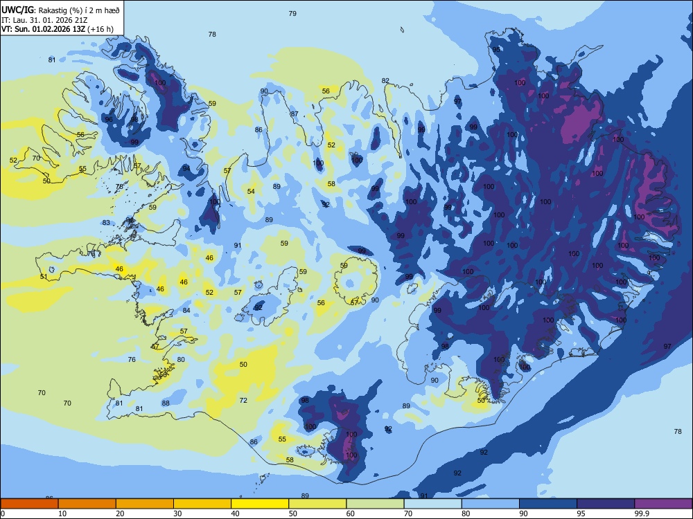Click the 10–20 orange legend swatch
Viewport: 693px width, 519px height.
[x=87, y=504]
